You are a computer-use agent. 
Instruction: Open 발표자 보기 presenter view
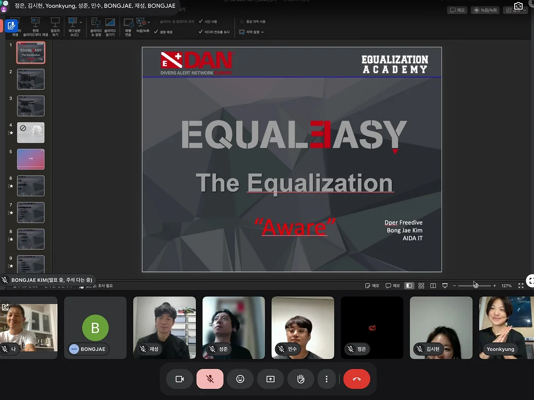point(55,27)
